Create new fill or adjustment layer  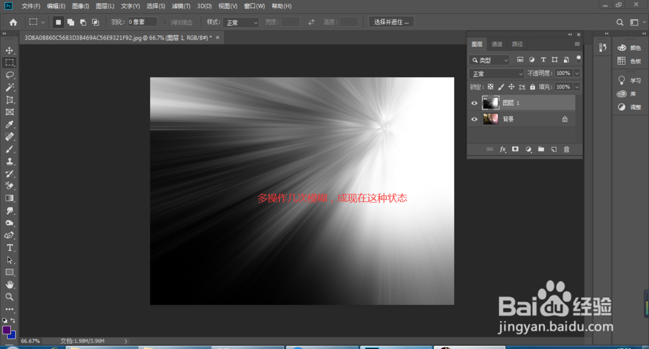click(528, 149)
